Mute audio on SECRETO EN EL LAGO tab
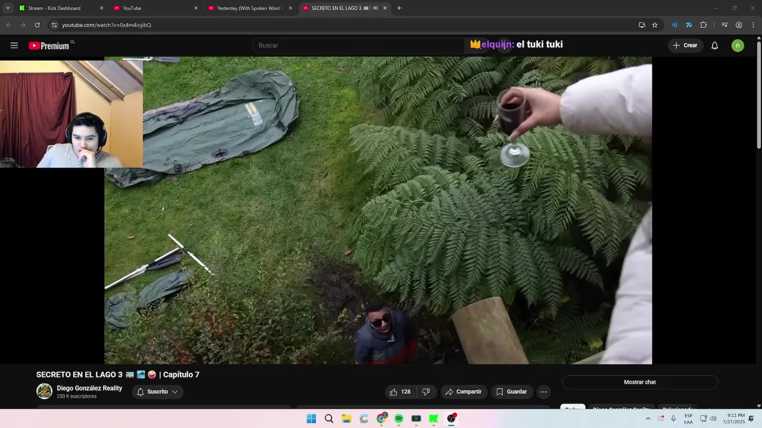Viewport: 762px width, 428px height. 375,8
